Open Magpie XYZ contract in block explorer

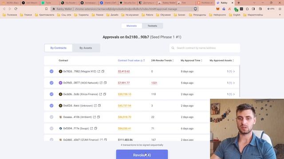pos(99,72)
